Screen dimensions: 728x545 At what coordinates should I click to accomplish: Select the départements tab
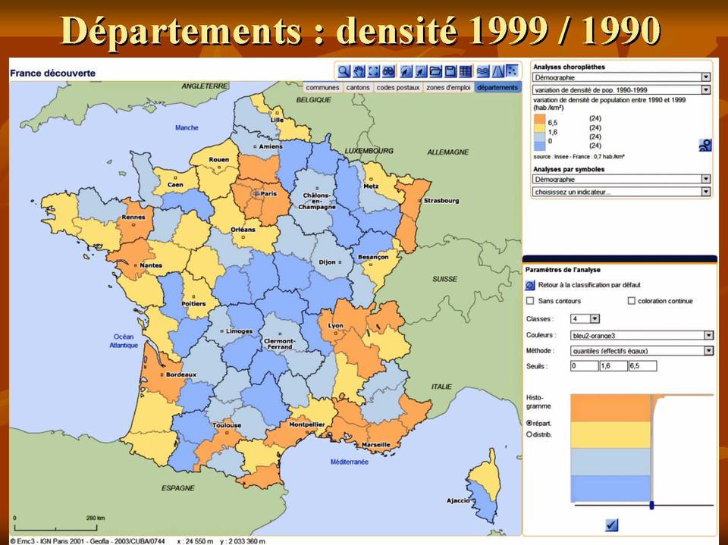(x=497, y=87)
